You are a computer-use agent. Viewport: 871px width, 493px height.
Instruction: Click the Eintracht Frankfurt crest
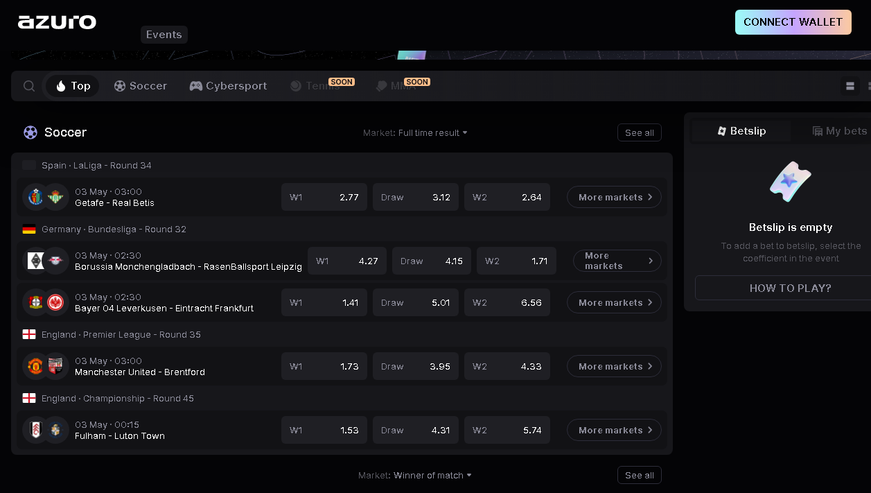pos(55,302)
